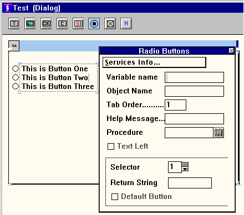
Task: Click the Procedure text field
Action: point(189,133)
